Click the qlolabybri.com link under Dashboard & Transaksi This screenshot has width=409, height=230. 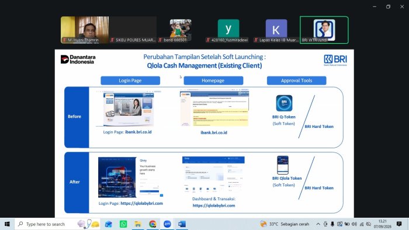click(214, 205)
